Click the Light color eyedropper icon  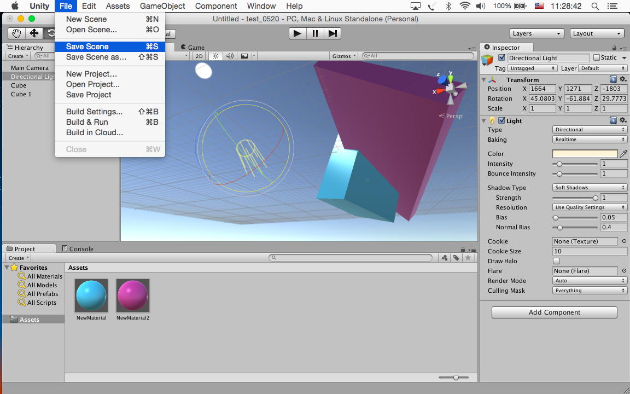pyautogui.click(x=623, y=154)
